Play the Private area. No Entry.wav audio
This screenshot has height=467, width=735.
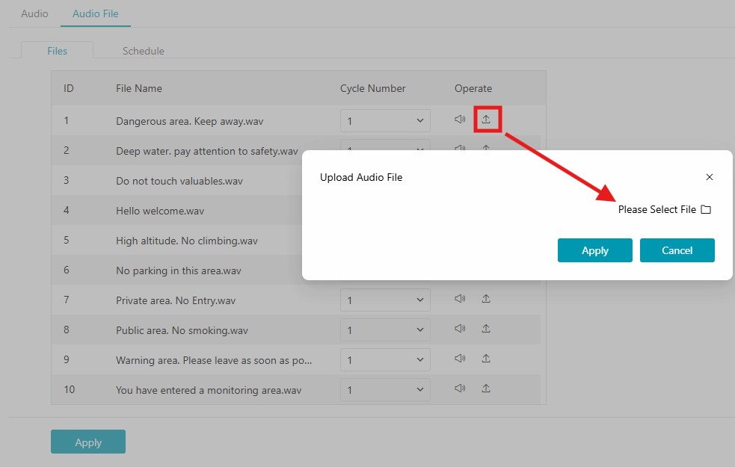(460, 298)
